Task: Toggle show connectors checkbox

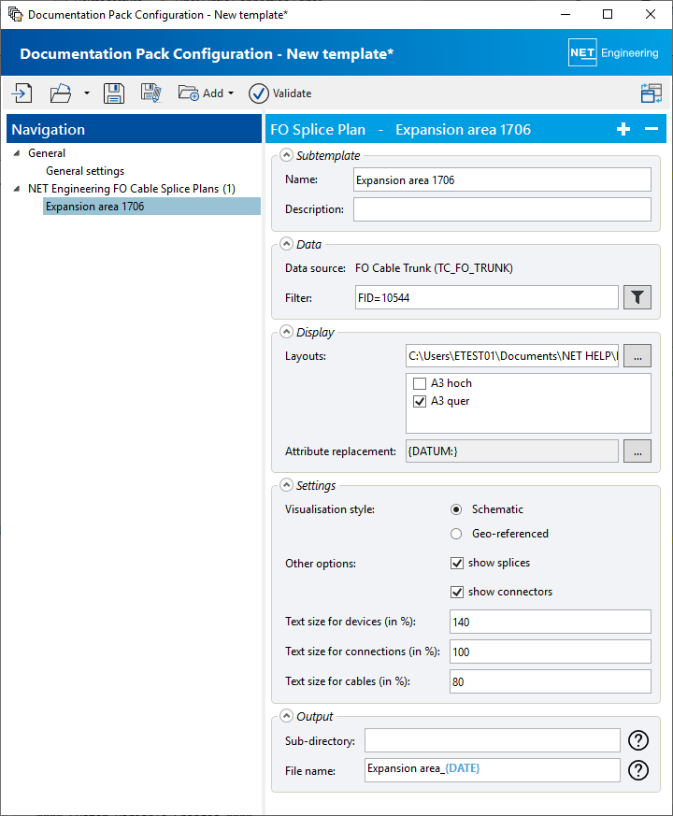Action: tap(457, 593)
